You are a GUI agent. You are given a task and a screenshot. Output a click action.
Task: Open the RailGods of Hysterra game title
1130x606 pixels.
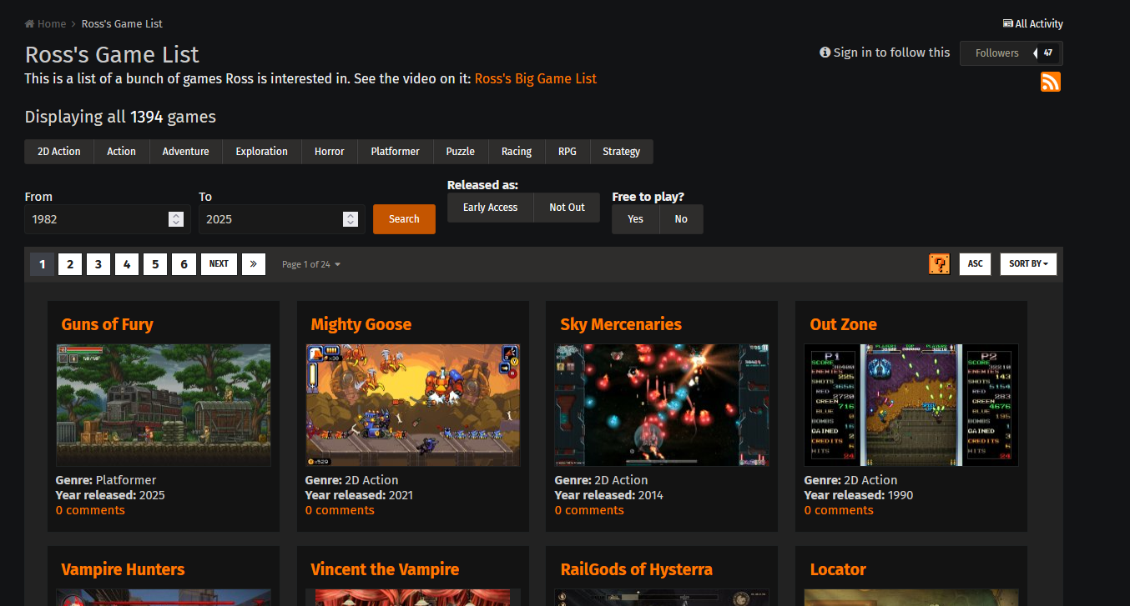(636, 569)
